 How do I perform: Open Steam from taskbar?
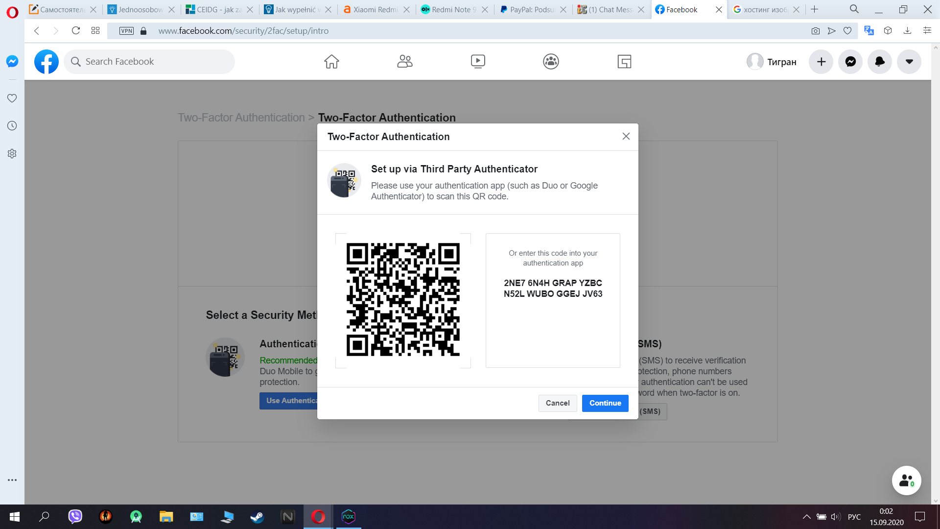tap(257, 517)
